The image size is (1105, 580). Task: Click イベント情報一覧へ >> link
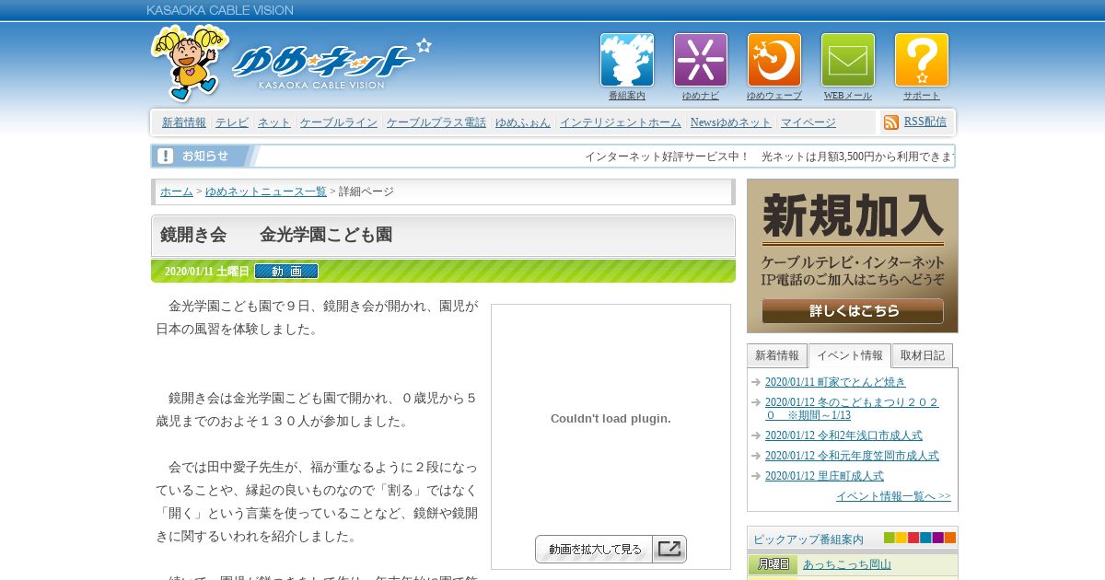pyautogui.click(x=893, y=496)
